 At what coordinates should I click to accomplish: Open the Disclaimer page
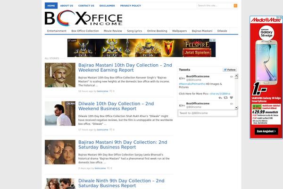pos(107,6)
